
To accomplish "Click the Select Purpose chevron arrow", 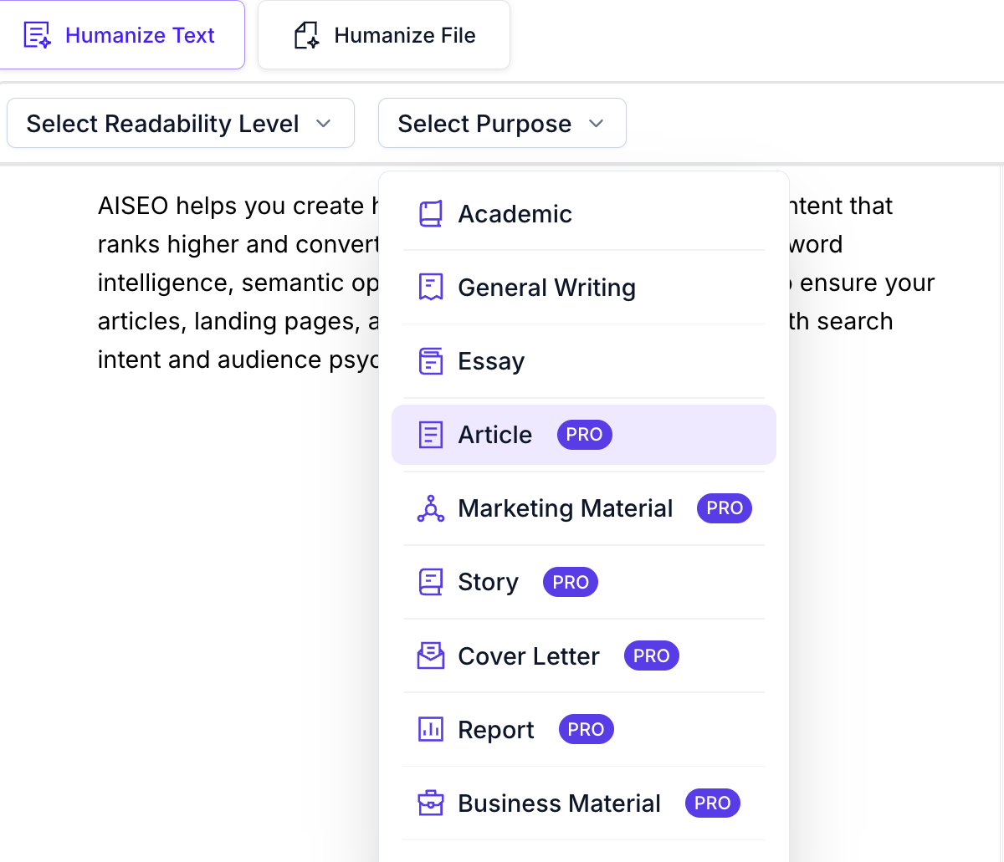I will coord(597,124).
